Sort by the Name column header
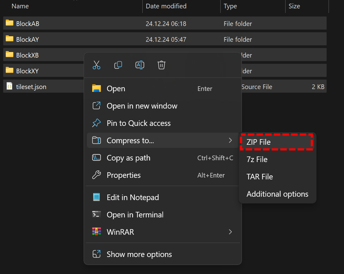The image size is (344, 274). click(20, 6)
